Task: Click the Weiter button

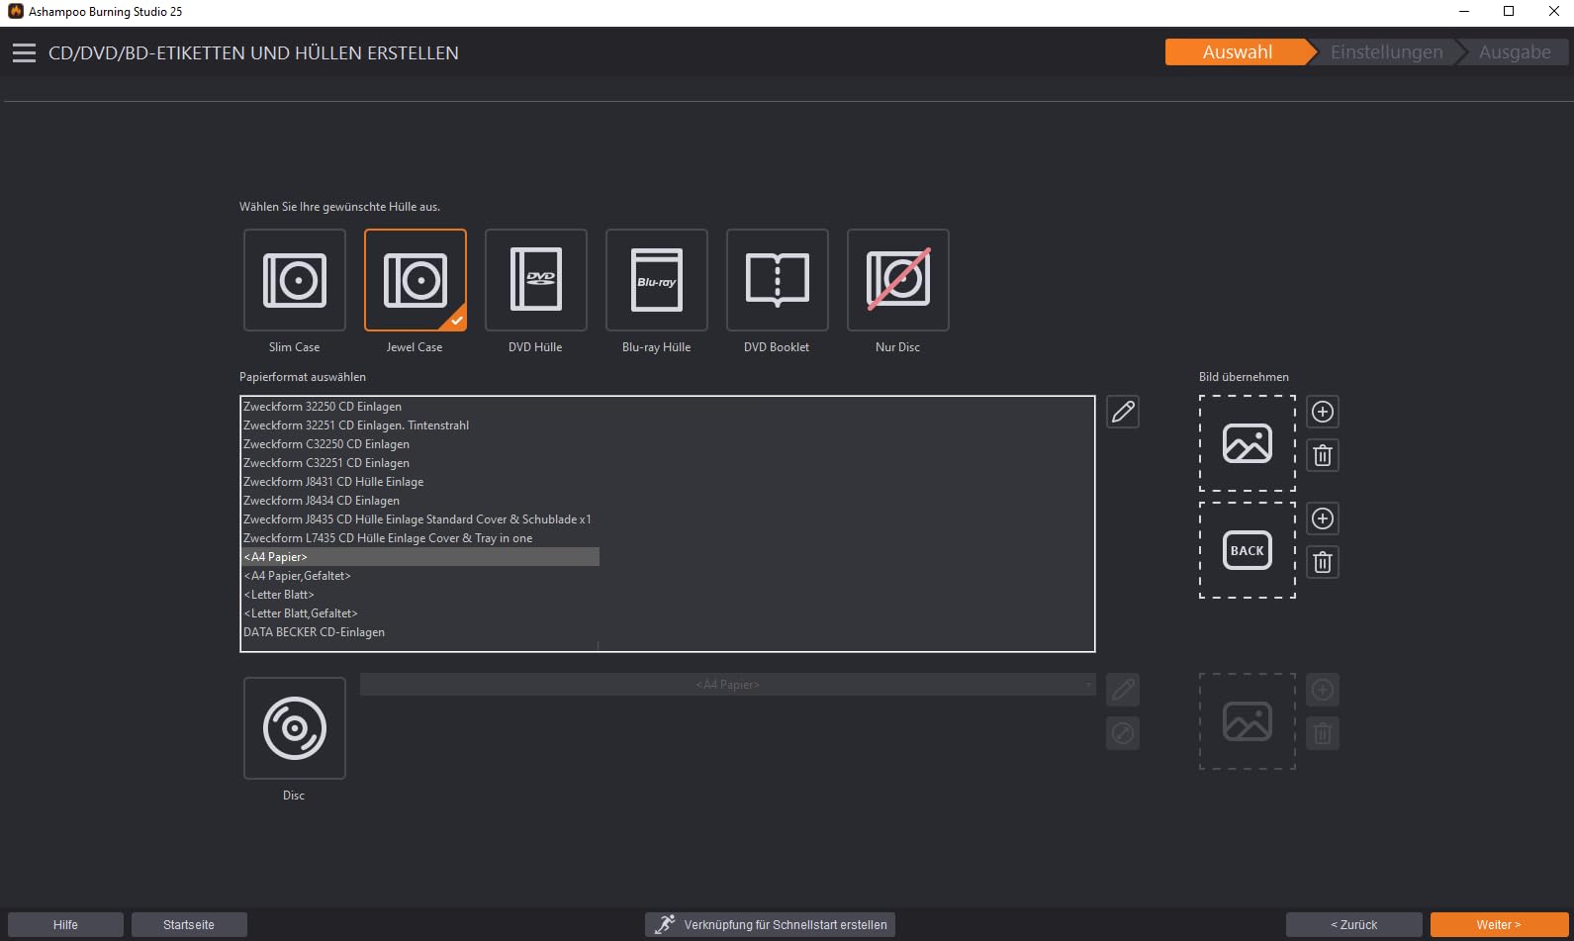Action: tap(1499, 925)
